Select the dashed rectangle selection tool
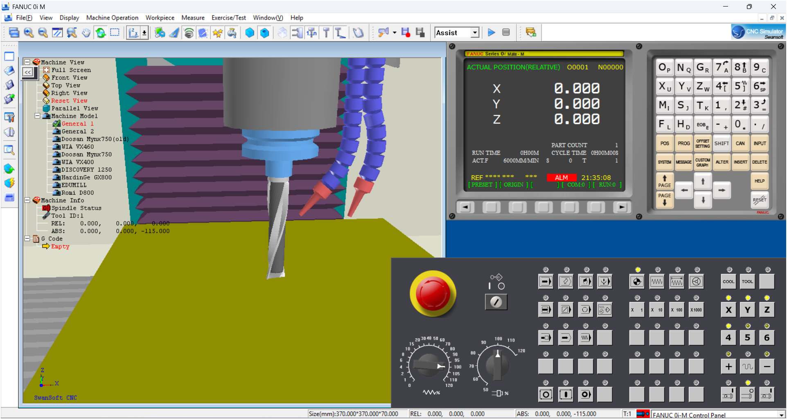Viewport: 787px width, 419px height. click(x=115, y=33)
